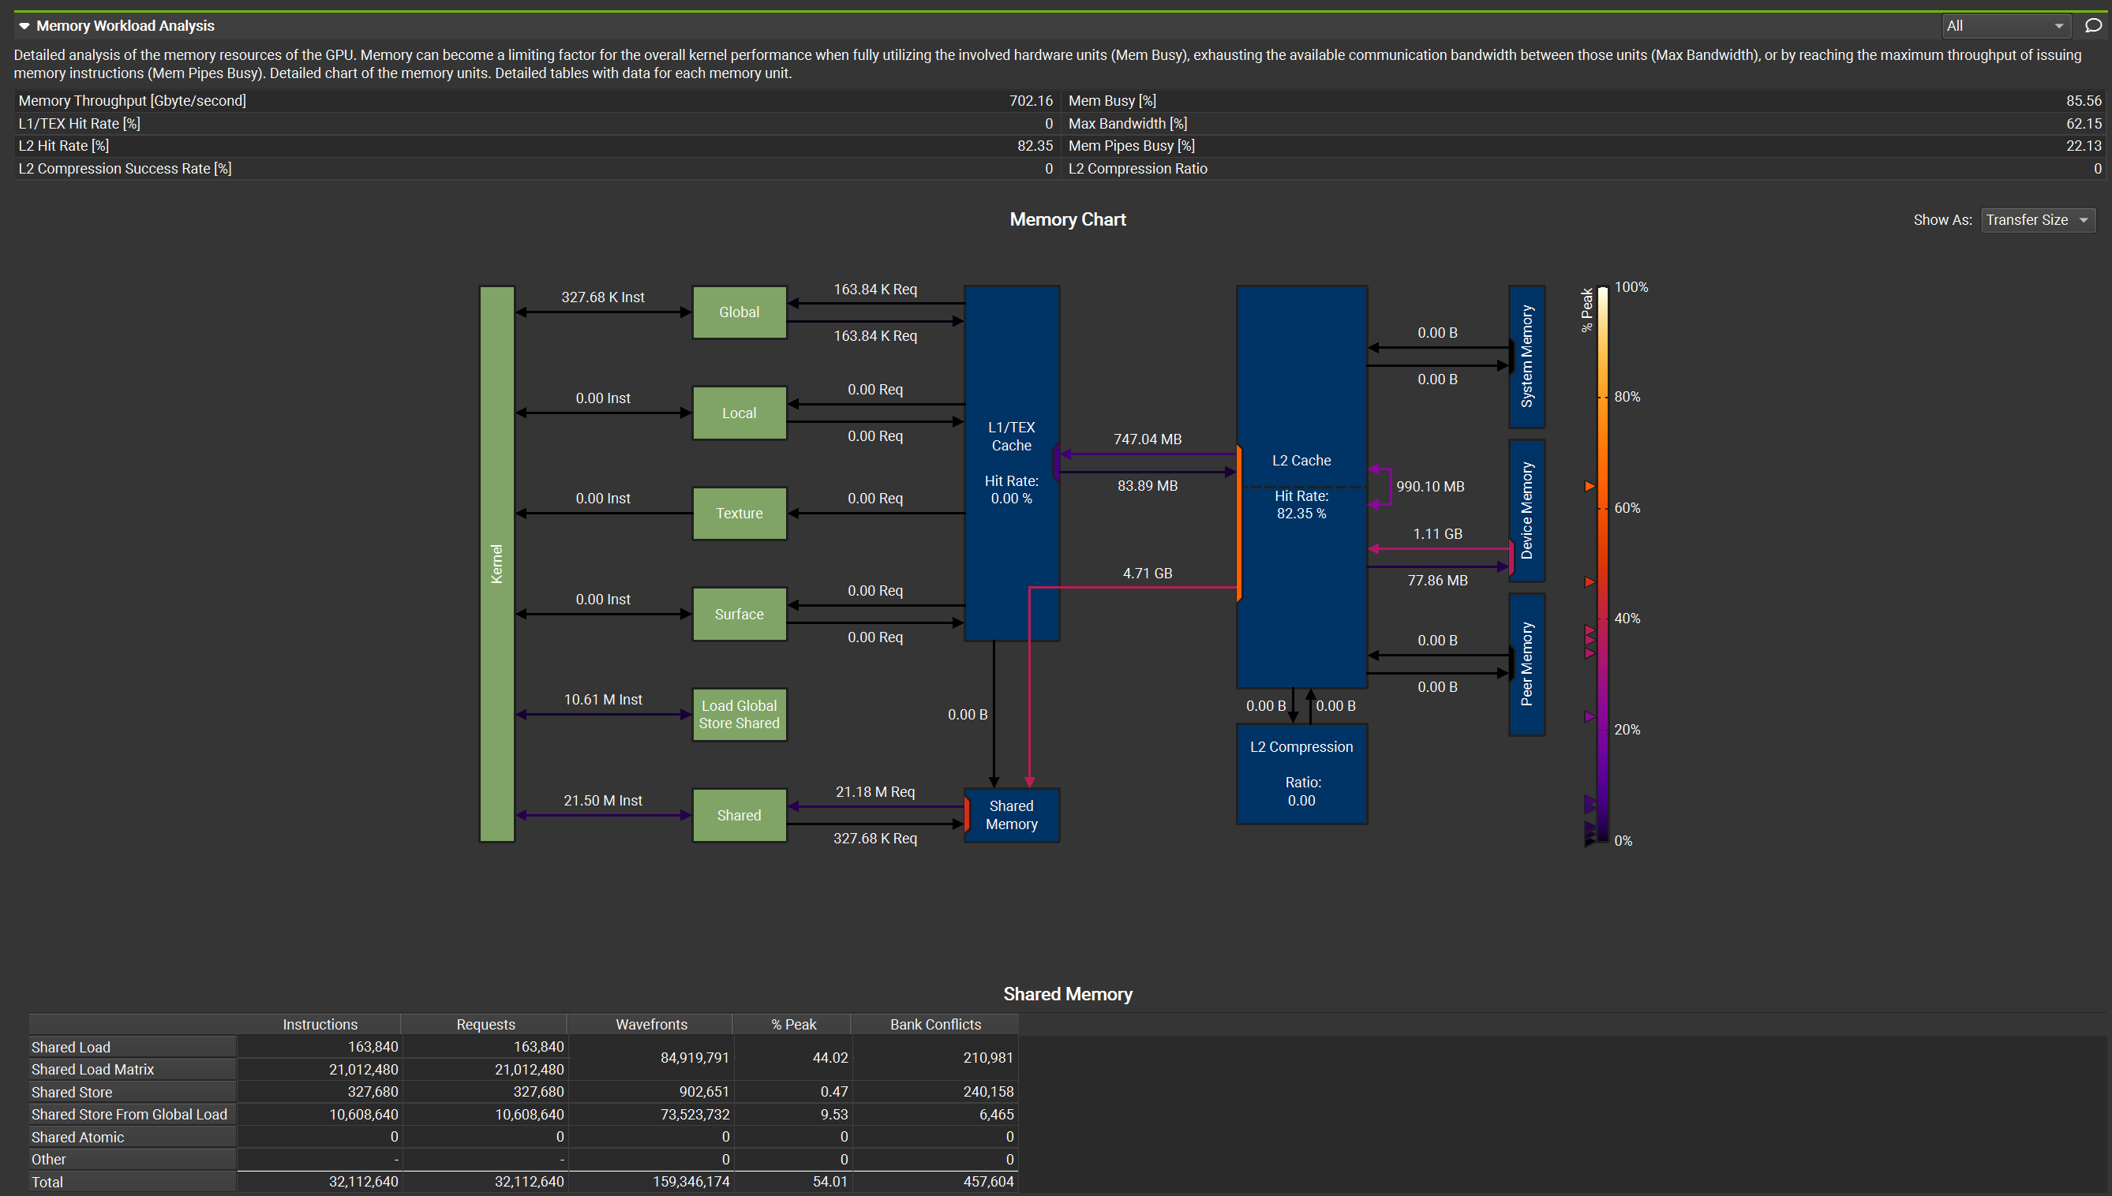Viewport: 2112px width, 1196px height.
Task: Select the Load Global Store Shared node
Action: click(x=739, y=715)
